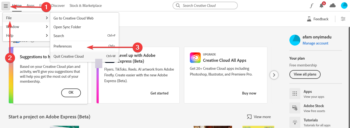The width and height of the screenshot is (350, 128).
Task: Click Get started for Adobe Express
Action: click(159, 93)
